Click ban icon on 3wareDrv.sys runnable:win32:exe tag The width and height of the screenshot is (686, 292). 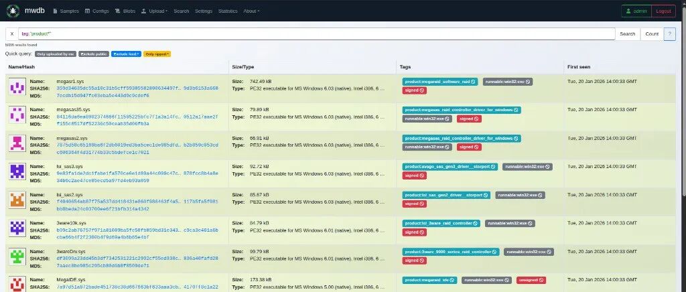[549, 252]
